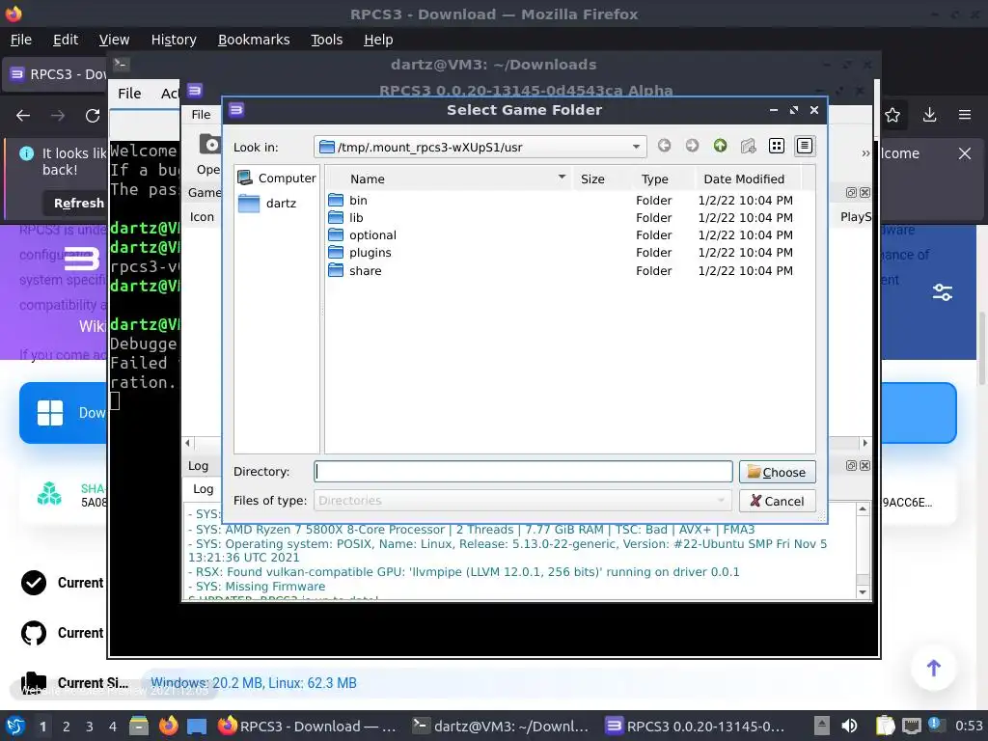Launch Firefox from taskbar quick launcher
Viewport: 988px width, 741px height.
pyautogui.click(x=168, y=726)
